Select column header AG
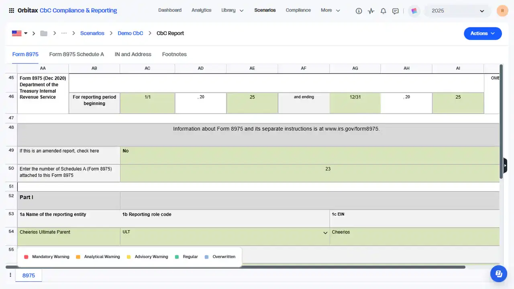514x289 pixels. (355, 69)
